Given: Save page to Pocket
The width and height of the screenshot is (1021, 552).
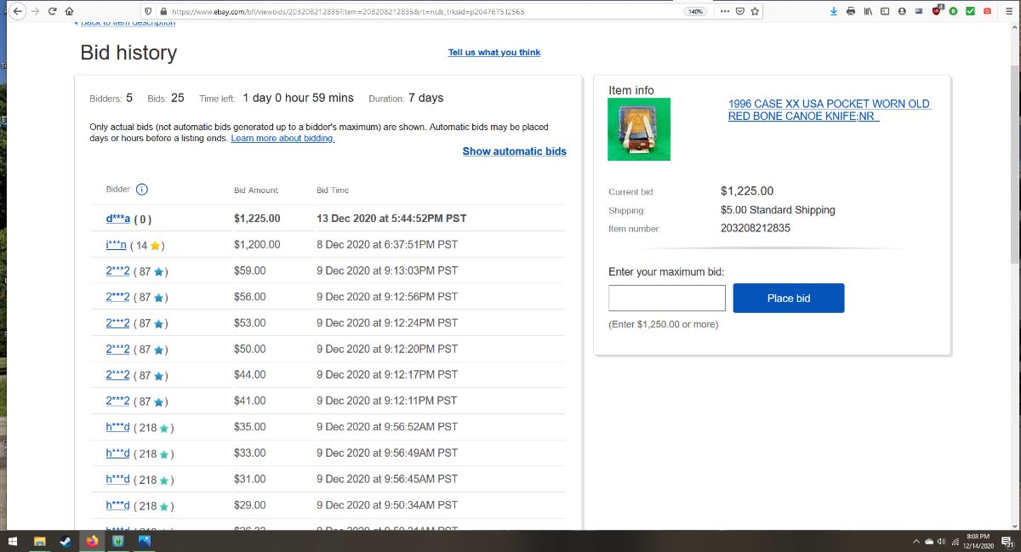Looking at the screenshot, I should point(739,11).
